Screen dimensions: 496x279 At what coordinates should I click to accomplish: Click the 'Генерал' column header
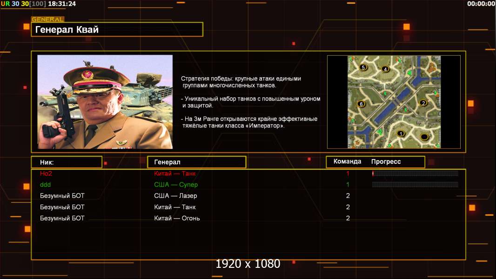[197, 162]
